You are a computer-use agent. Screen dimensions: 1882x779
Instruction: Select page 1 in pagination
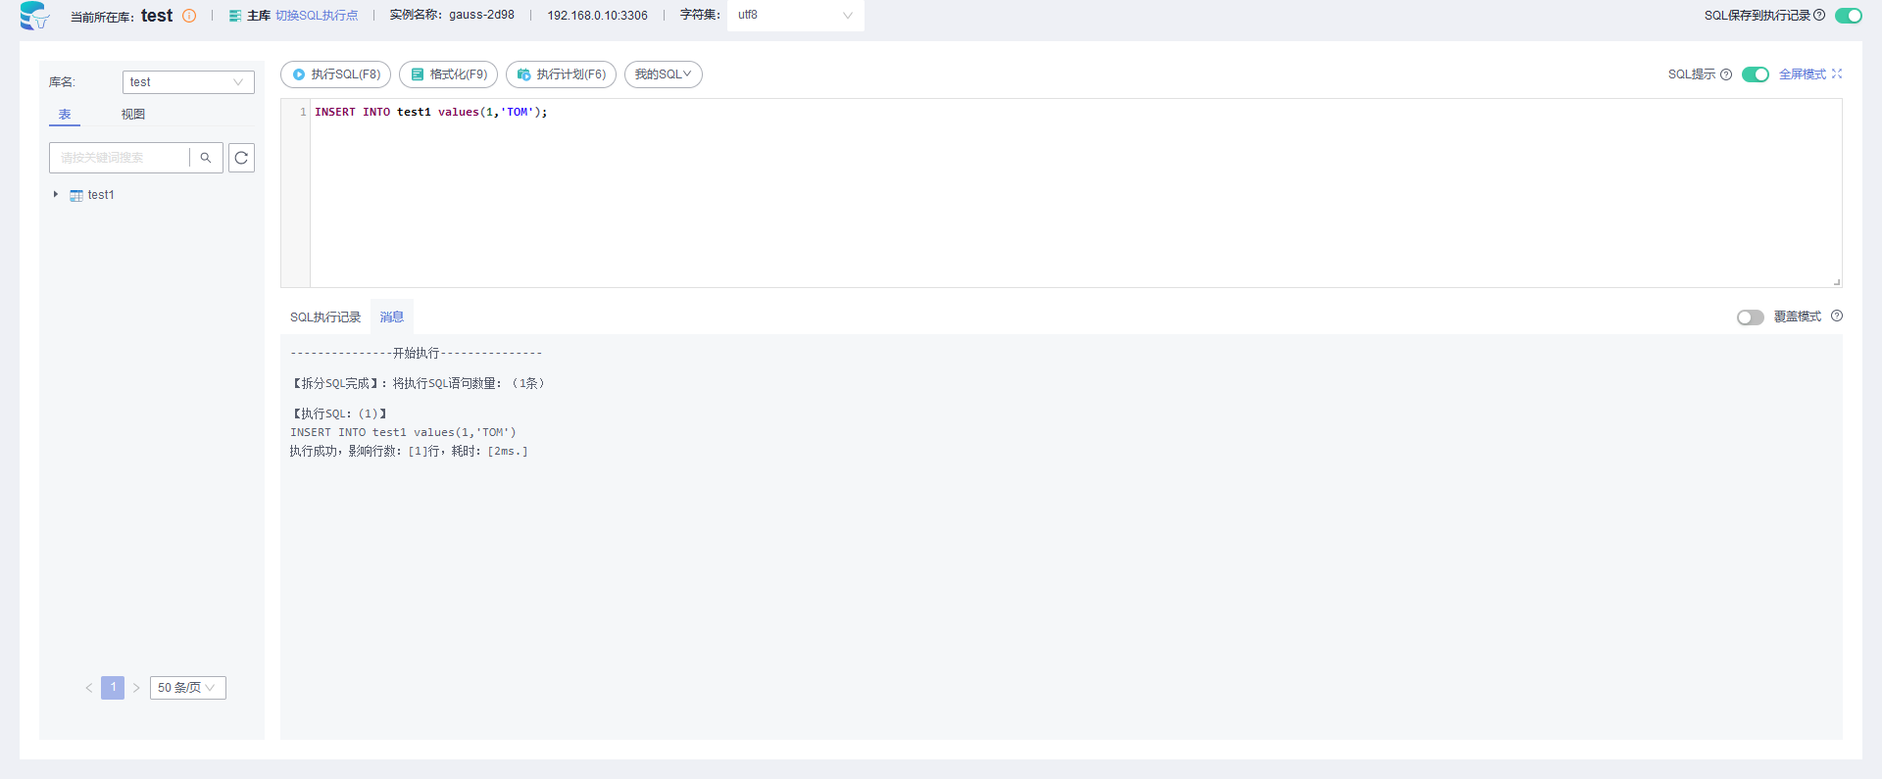pos(113,688)
